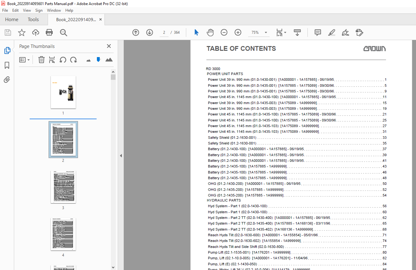Screen dimensions: 416x270
Task: Close the Book_2022091409 document tab
Action: (x=101, y=20)
